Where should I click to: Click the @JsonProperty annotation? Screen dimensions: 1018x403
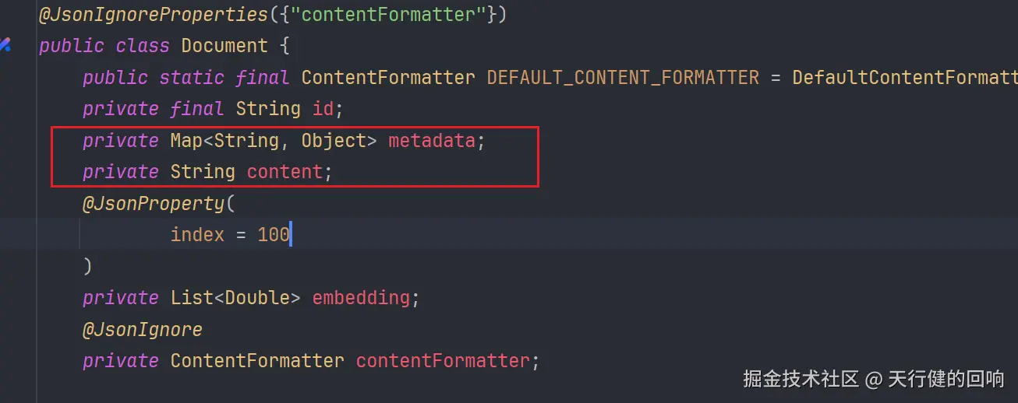coord(154,204)
